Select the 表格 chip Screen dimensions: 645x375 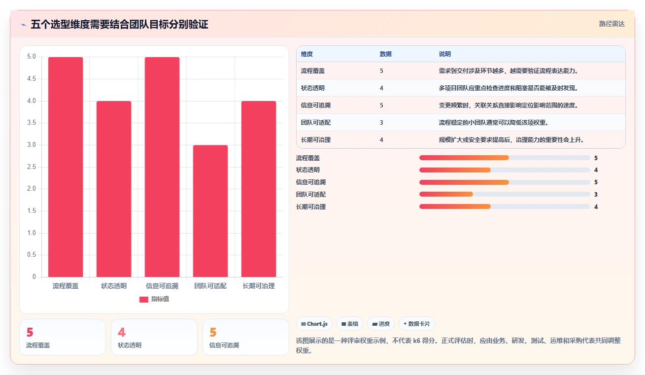[349, 324]
